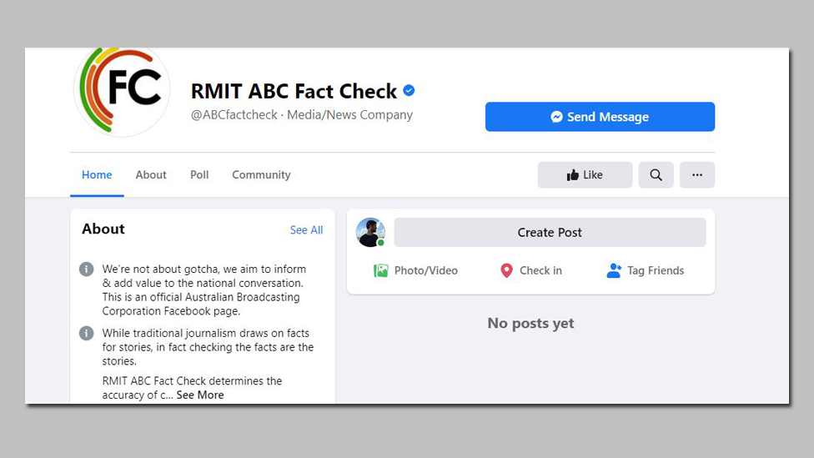Click the 'No posts yet' text

click(x=530, y=324)
